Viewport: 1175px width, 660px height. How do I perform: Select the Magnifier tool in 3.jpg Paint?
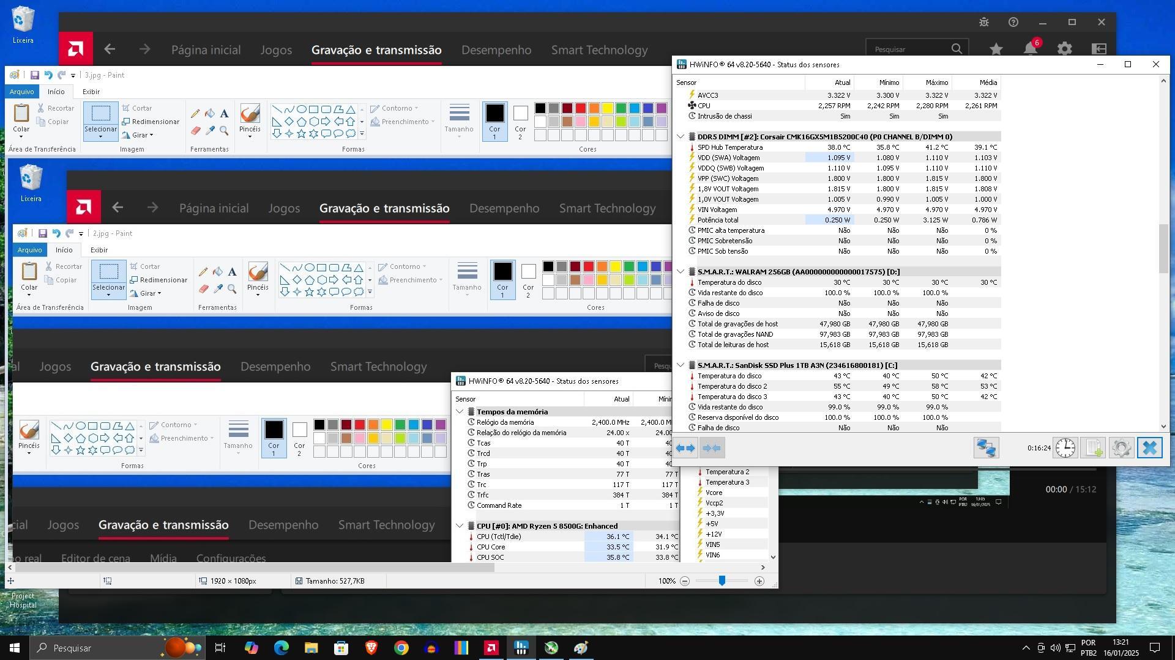coord(224,130)
